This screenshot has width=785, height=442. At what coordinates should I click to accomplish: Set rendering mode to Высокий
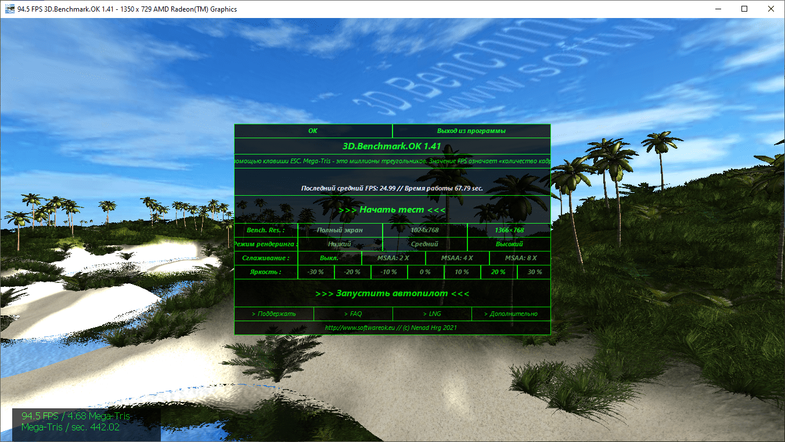coord(509,244)
